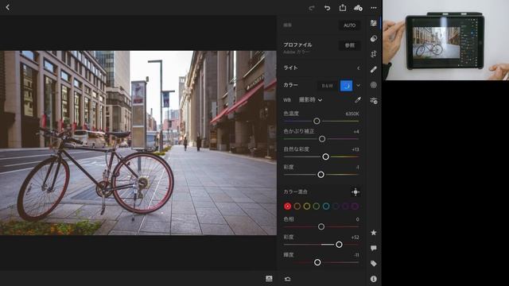The height and width of the screenshot is (286, 509).
Task: Click the global 彩度 slider handle at -1
Action: tap(321, 175)
